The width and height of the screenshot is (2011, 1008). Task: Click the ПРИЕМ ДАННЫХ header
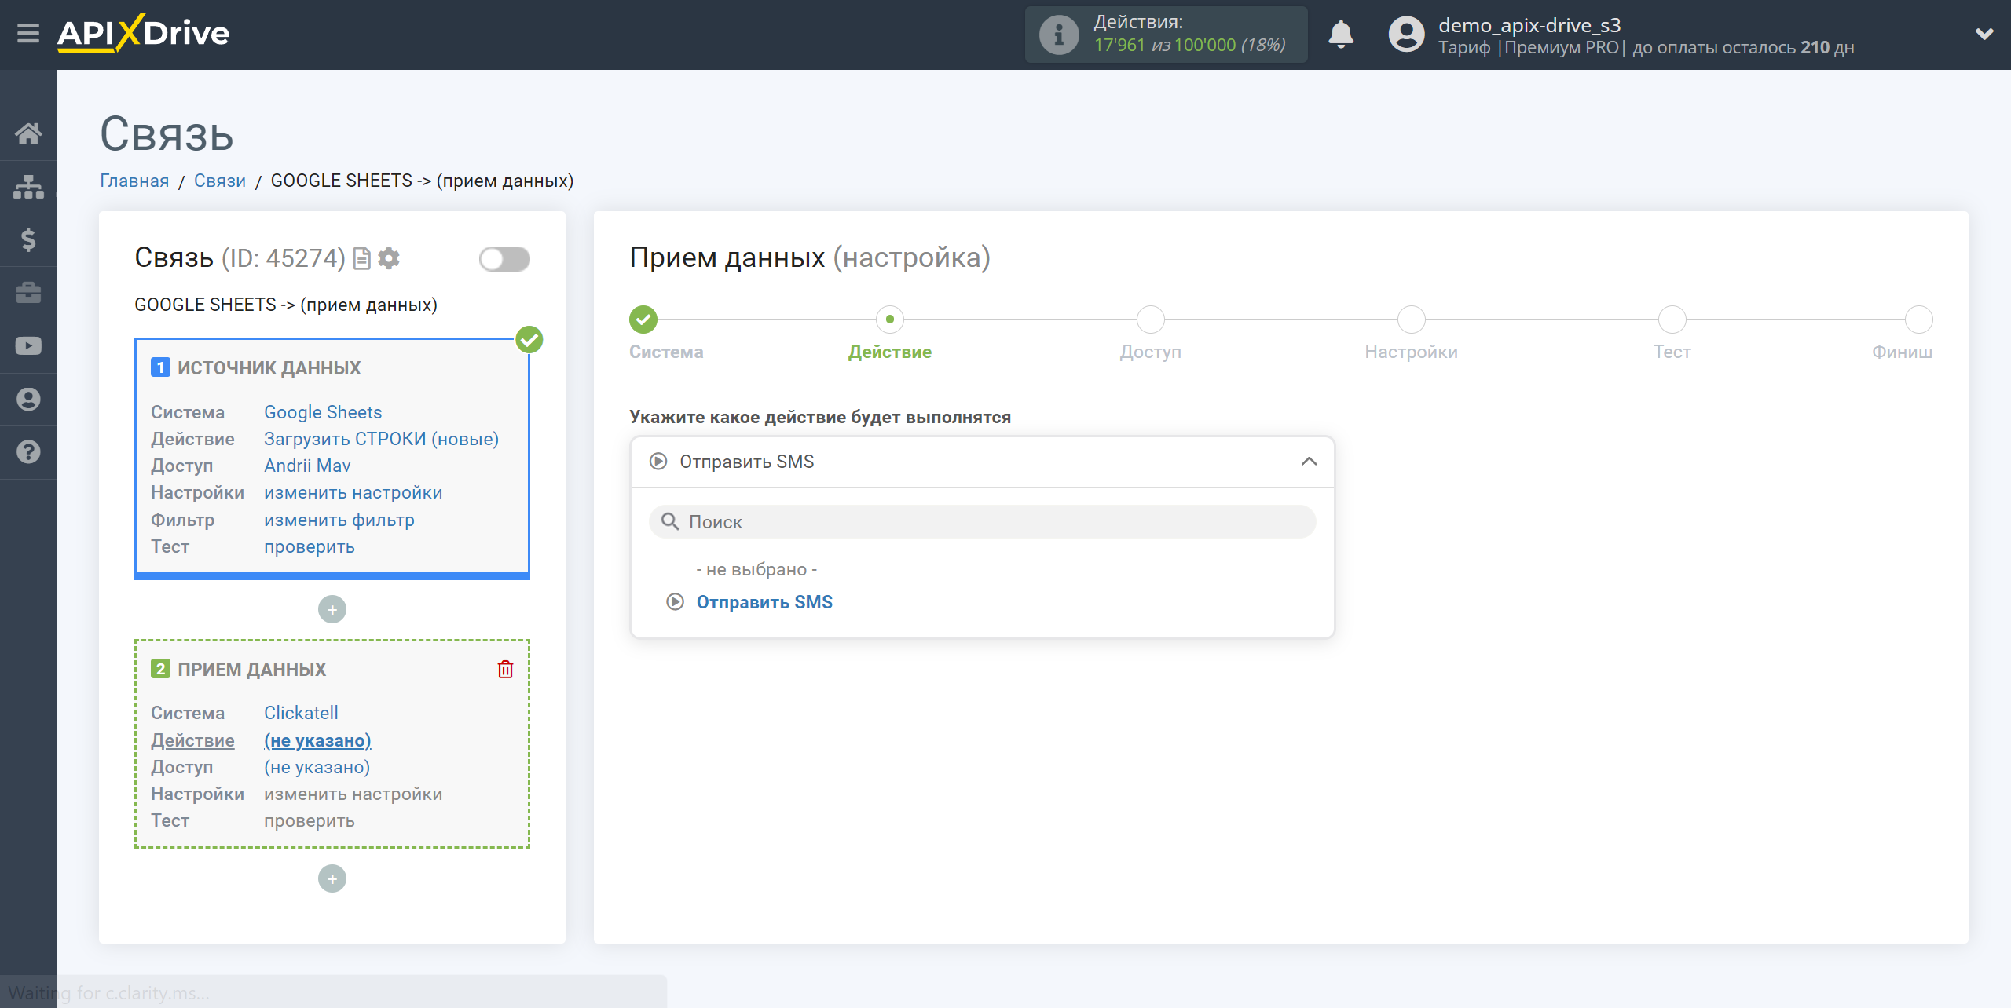click(x=251, y=669)
